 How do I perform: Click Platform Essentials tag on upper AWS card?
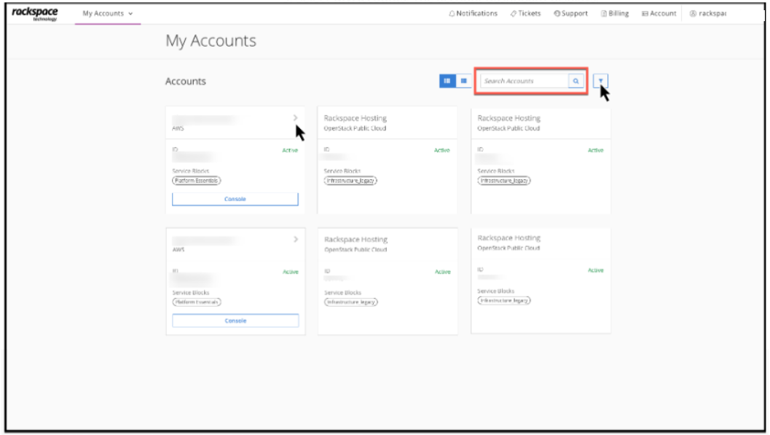pyautogui.click(x=197, y=181)
